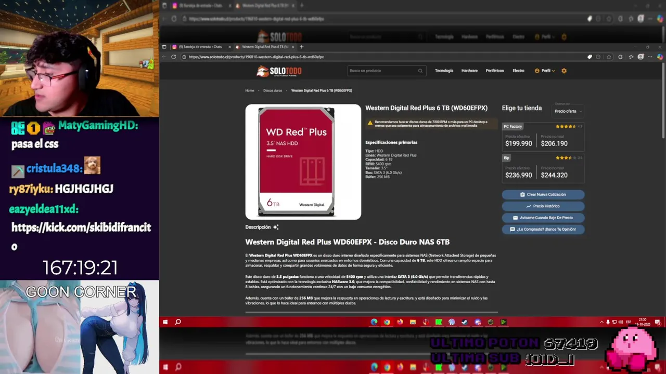This screenshot has width=666, height=374.
Task: Launch Firefox from the taskbar
Action: (x=400, y=322)
